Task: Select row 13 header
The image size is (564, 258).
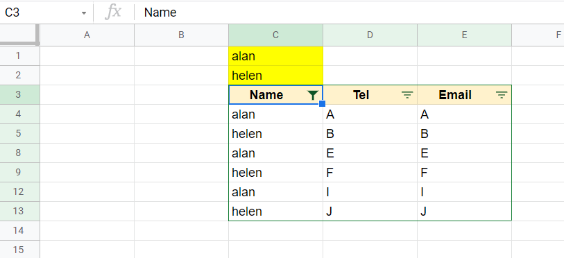Action: tap(19, 212)
